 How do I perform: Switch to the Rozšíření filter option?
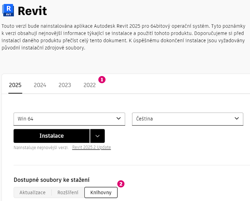68,192
